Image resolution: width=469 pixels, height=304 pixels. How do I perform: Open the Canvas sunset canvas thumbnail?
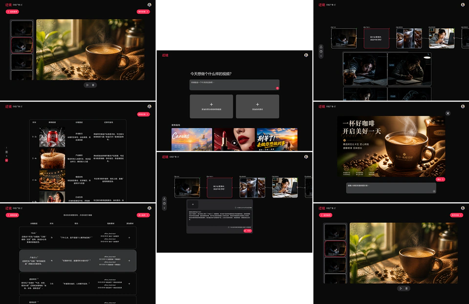[192, 139]
